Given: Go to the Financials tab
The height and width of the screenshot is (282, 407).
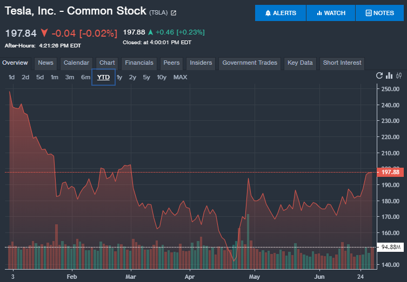Looking at the screenshot, I should tap(139, 63).
